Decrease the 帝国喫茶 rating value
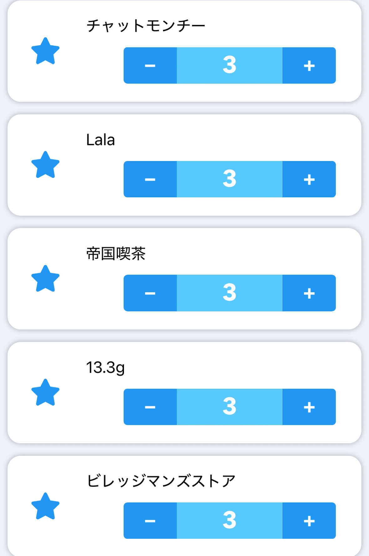This screenshot has width=369, height=556. [150, 293]
